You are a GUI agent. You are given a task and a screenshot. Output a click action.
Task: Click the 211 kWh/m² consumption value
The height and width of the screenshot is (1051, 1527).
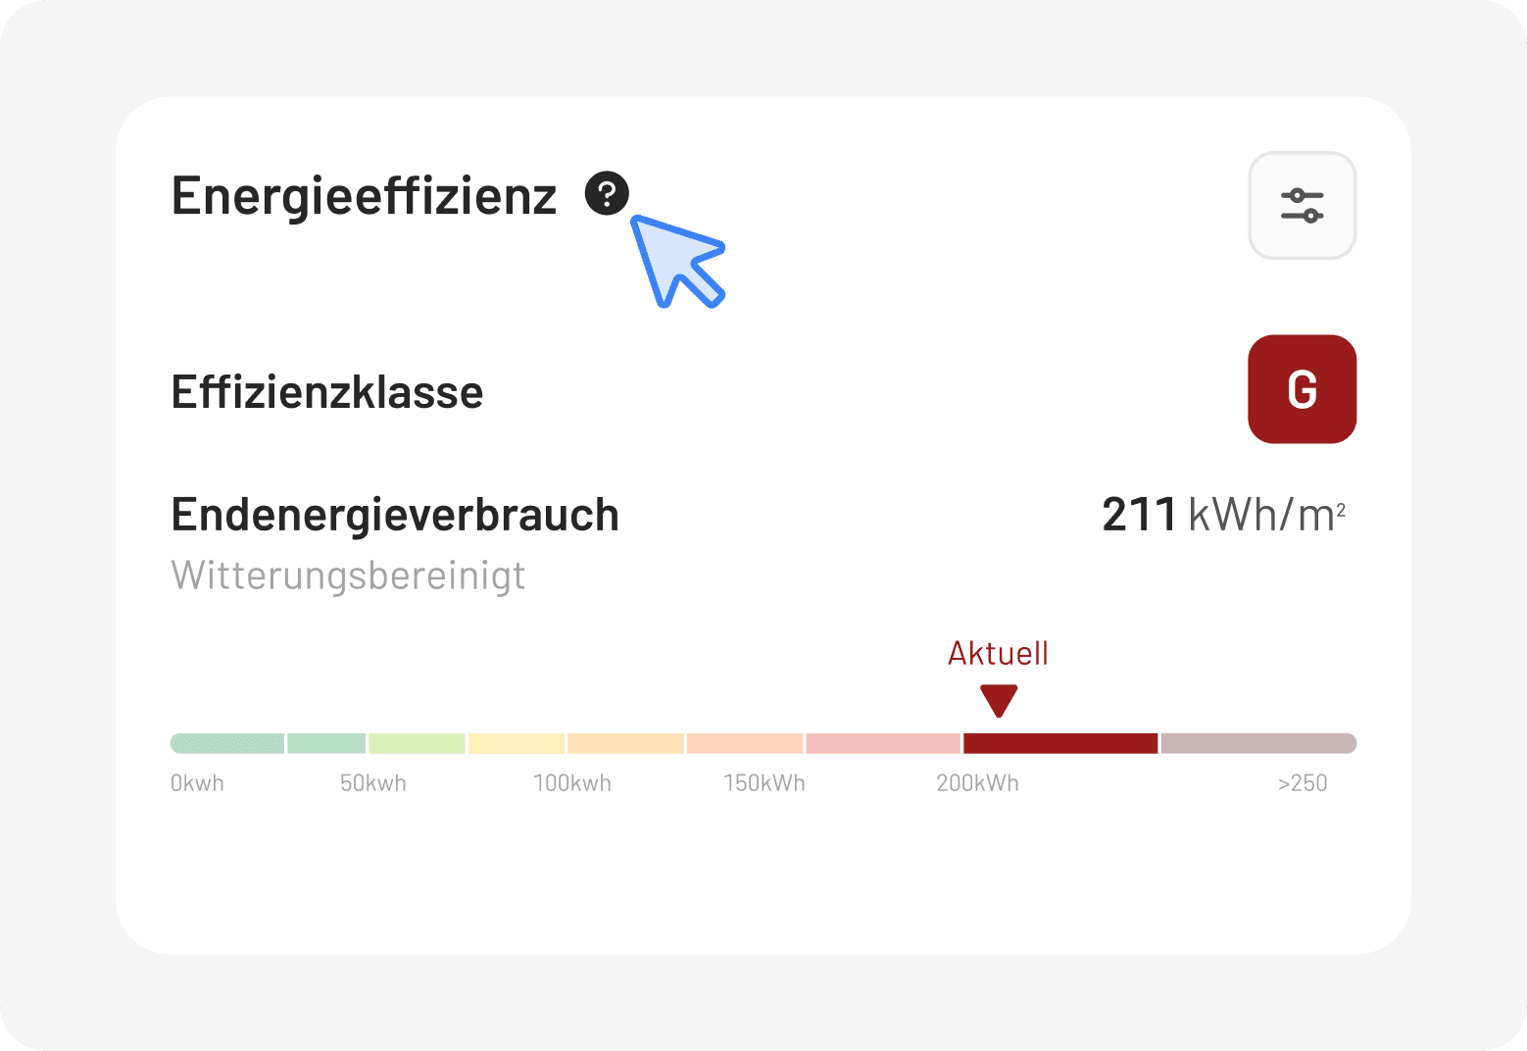click(1223, 515)
